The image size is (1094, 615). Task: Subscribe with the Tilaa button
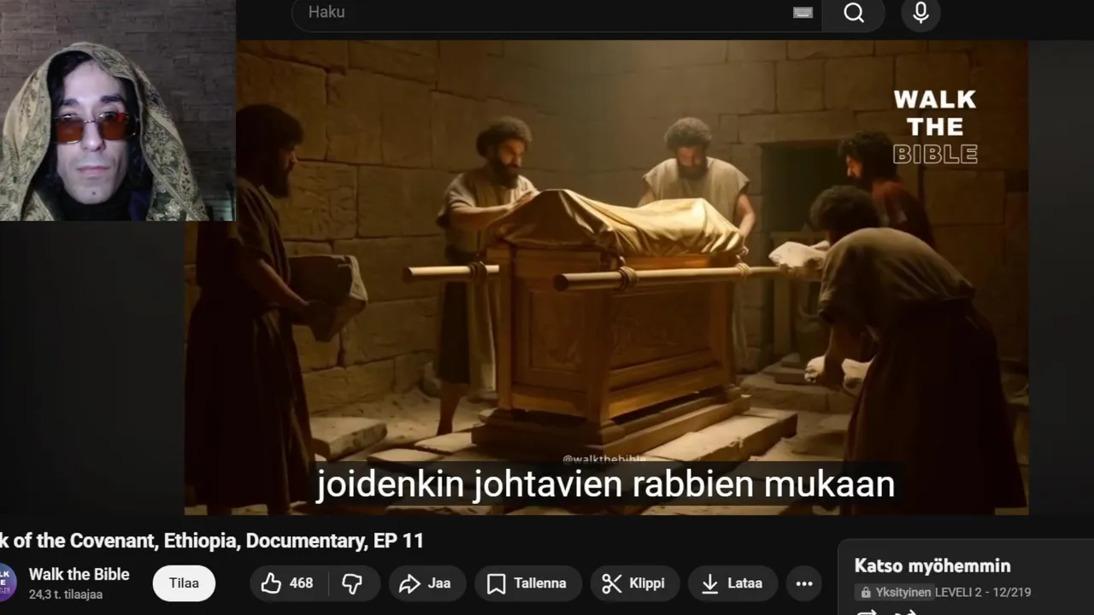click(x=184, y=583)
